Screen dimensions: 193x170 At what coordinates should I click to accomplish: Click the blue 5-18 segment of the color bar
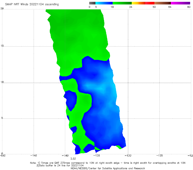pos(104,3)
